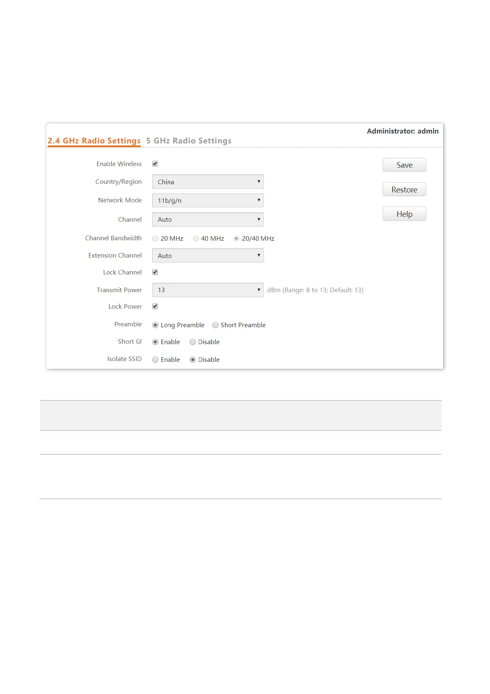
Task: Choose 40 MHz channel bandwidth
Action: click(196, 239)
